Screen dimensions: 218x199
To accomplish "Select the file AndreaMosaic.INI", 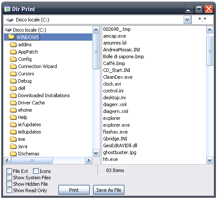I will coord(121,50).
